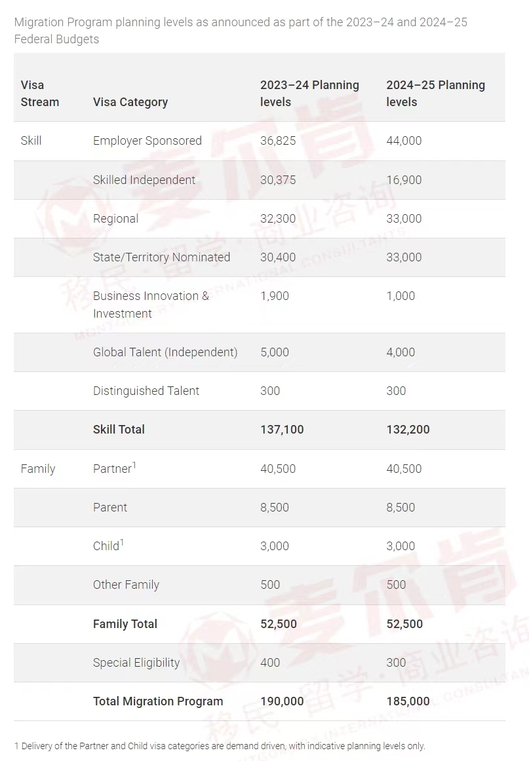This screenshot has height=761, width=529.
Task: Click the Skill Total value 137,100
Action: (282, 430)
